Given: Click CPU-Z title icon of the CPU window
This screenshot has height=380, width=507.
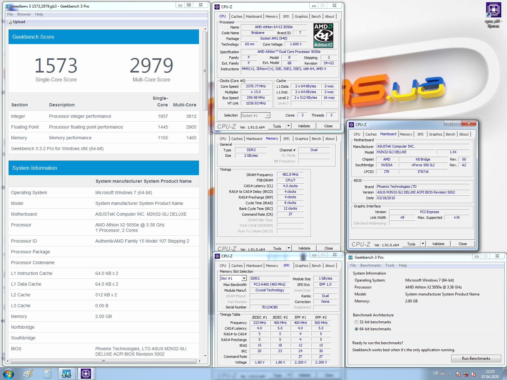Looking at the screenshot, I should tap(217, 7).
